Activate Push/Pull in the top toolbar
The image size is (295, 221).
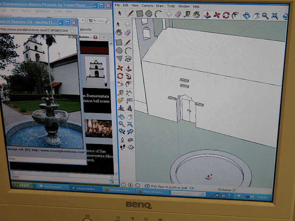[207, 15]
